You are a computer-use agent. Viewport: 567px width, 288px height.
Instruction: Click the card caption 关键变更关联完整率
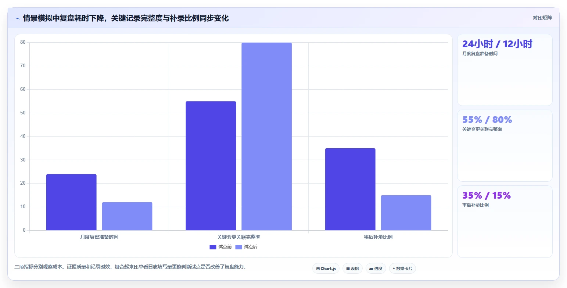pyautogui.click(x=482, y=129)
